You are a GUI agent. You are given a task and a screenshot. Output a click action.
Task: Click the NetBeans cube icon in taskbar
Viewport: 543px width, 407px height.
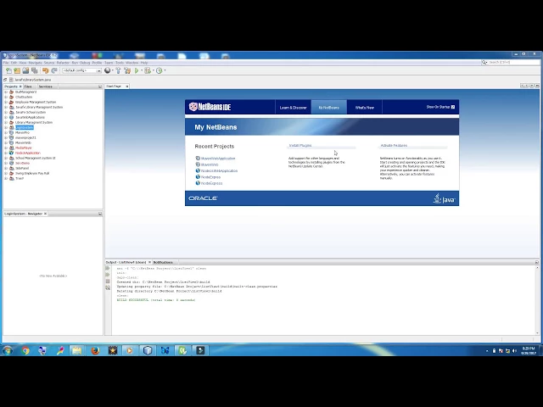(148, 350)
